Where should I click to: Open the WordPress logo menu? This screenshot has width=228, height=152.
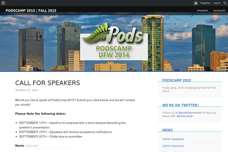3,3
